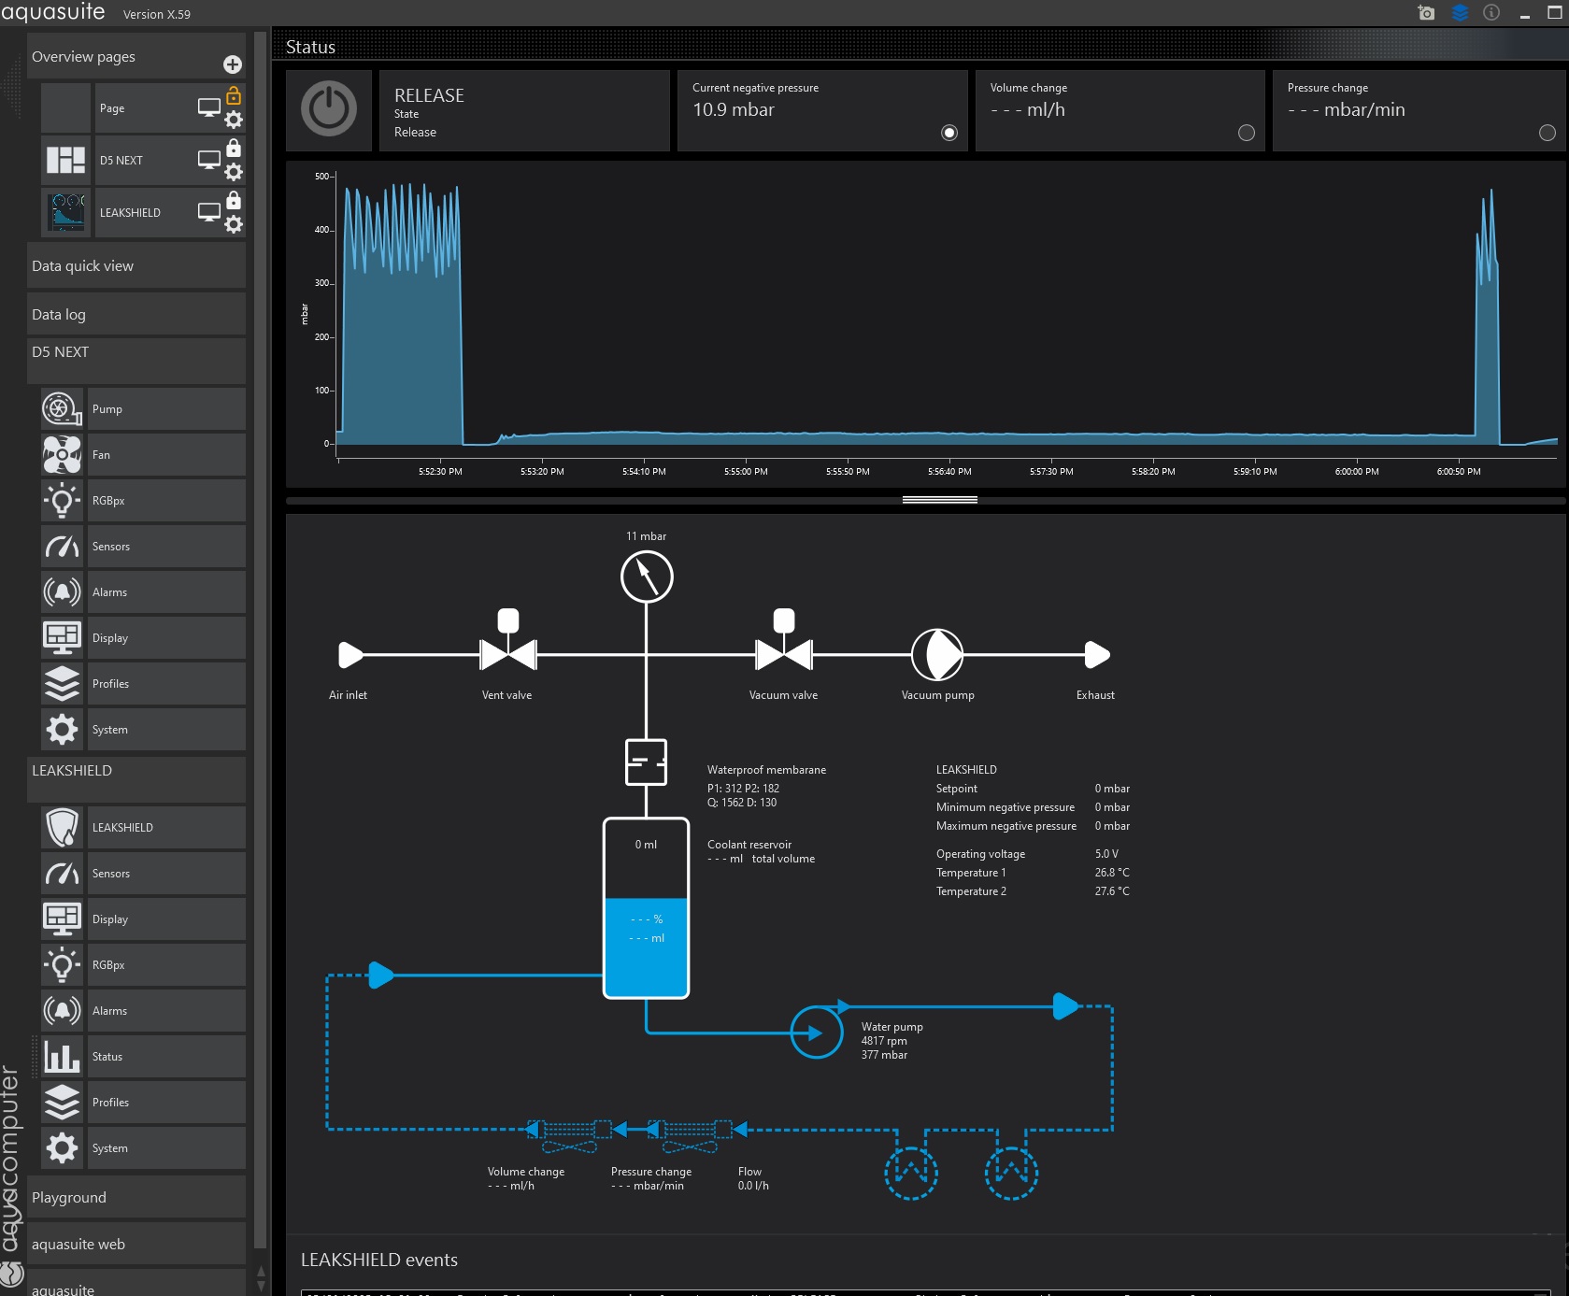This screenshot has height=1296, width=1569.
Task: Select Current negative pressure radio button
Action: [x=949, y=133]
